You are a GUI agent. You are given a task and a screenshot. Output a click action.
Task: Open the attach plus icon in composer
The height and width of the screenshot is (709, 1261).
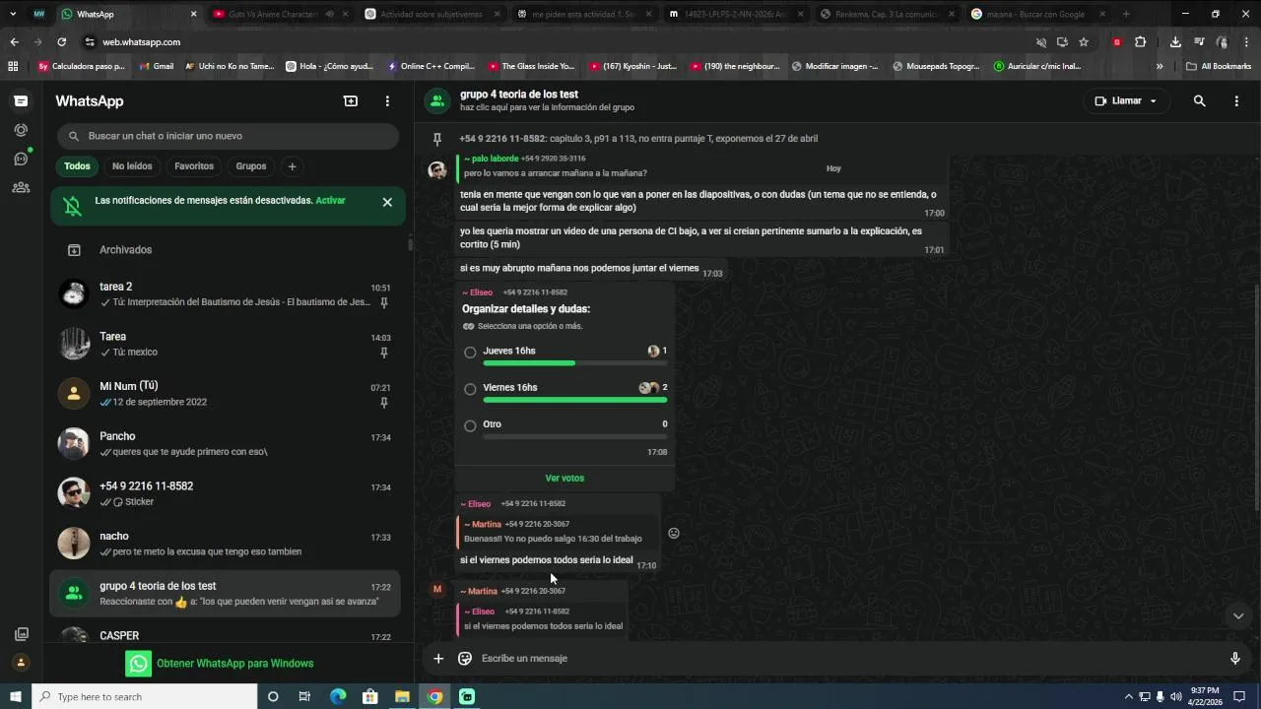[x=438, y=658]
